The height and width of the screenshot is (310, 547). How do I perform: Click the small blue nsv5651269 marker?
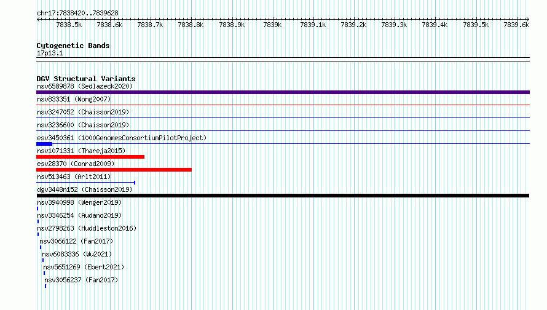coord(44,273)
